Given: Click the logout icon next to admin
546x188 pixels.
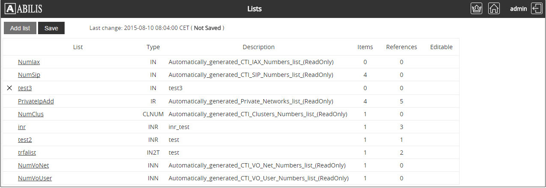Looking at the screenshot, I should pyautogui.click(x=537, y=9).
